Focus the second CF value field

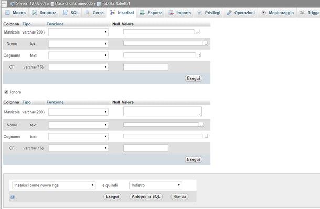(x=146, y=148)
